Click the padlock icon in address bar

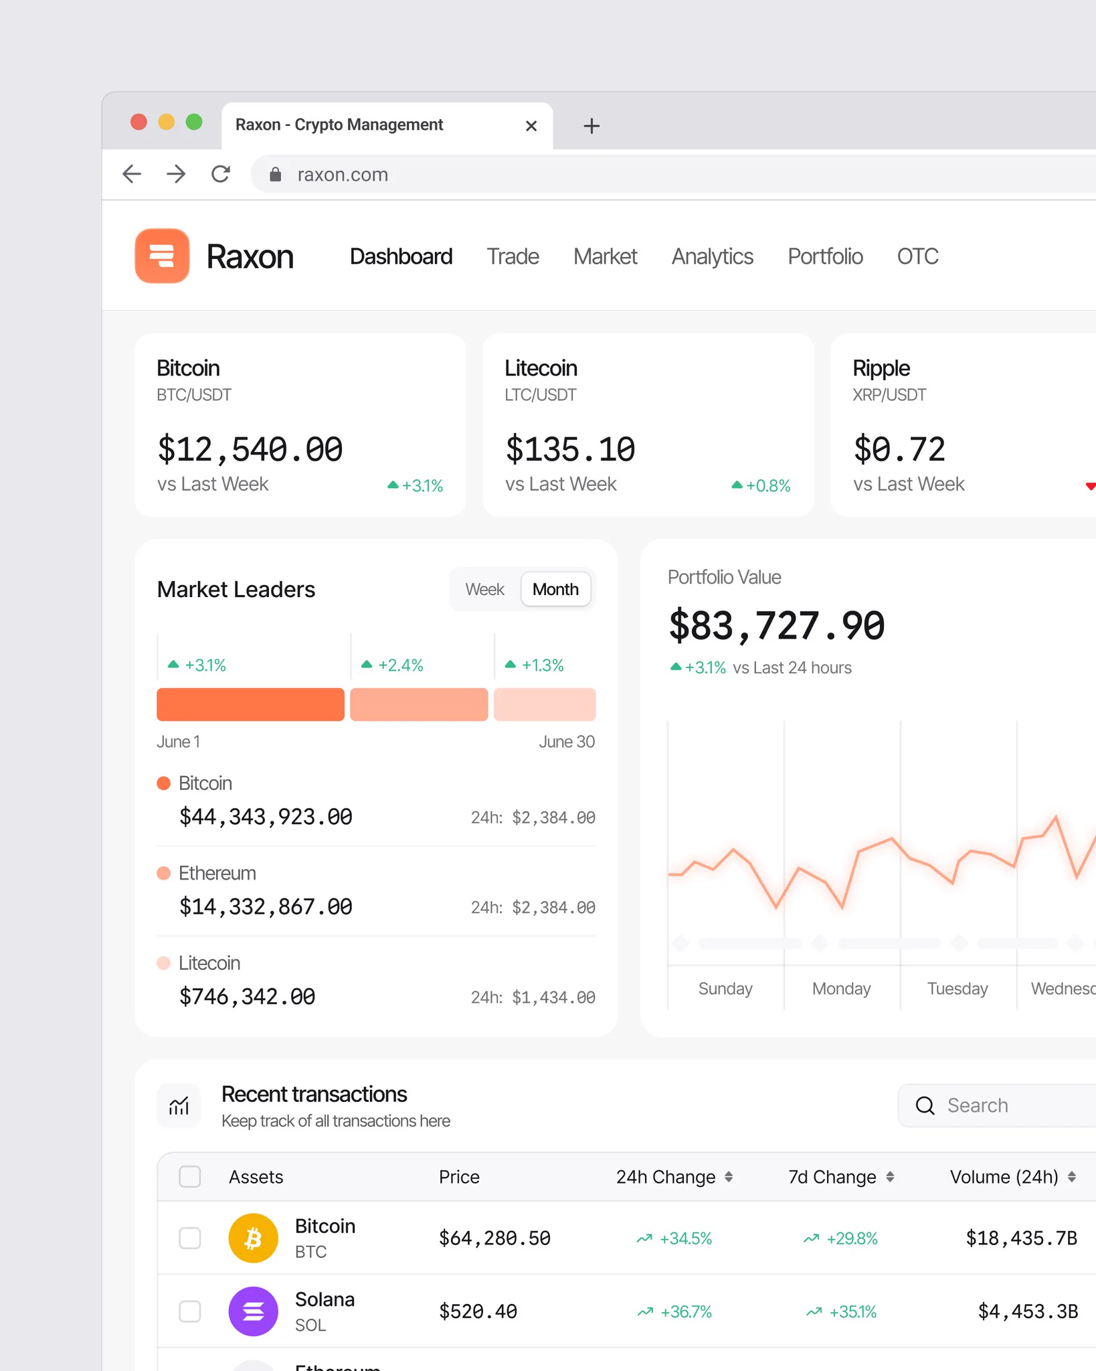coord(275,175)
